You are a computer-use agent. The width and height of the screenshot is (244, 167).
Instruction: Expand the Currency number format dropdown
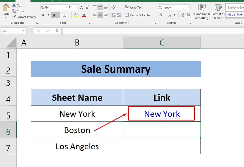point(188,7)
